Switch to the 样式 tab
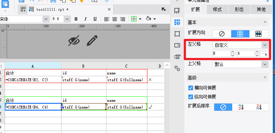 pyautogui.click(x=217, y=9)
